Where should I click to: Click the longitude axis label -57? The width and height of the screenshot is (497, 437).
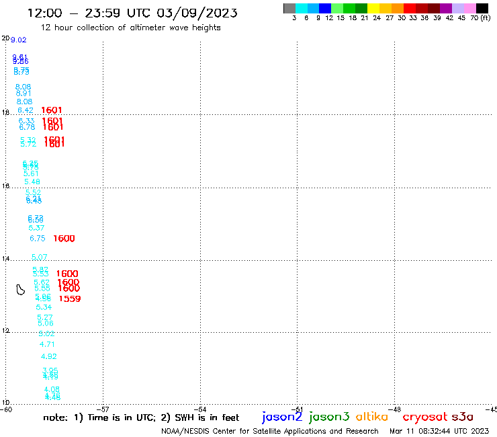pos(103,409)
